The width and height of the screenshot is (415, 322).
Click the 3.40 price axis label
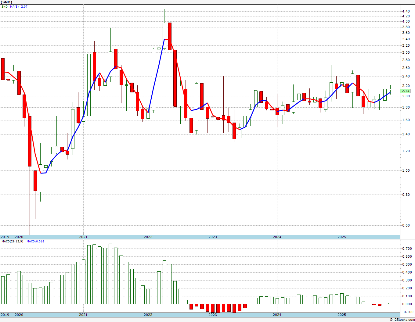click(x=406, y=39)
